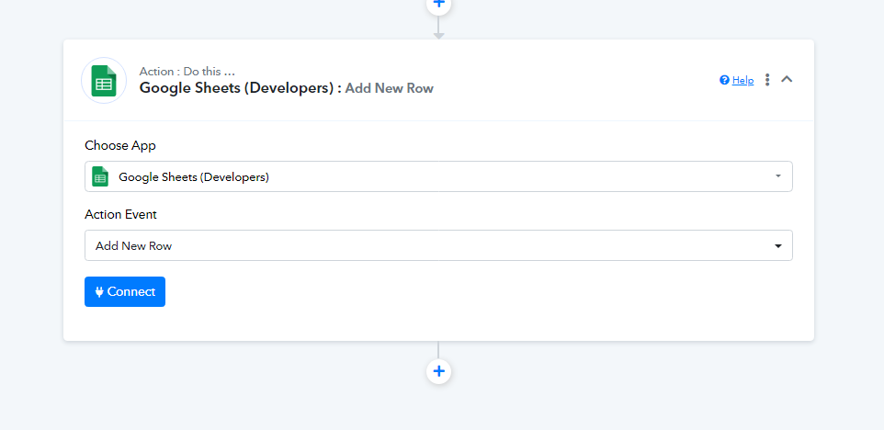
Task: Click the Google Sheets icon inside Choose App field
Action: coord(100,177)
